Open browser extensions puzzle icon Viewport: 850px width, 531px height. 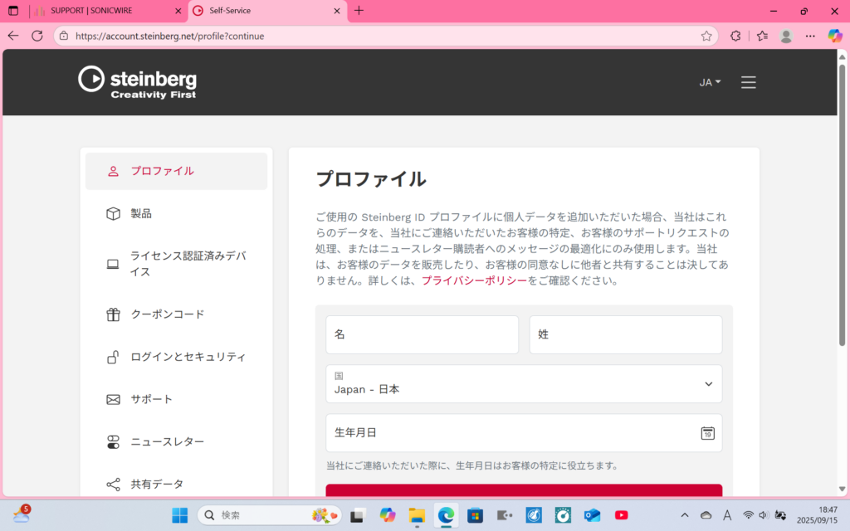tap(735, 36)
